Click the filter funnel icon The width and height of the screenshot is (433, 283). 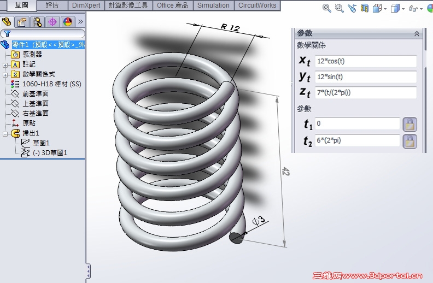point(8,34)
